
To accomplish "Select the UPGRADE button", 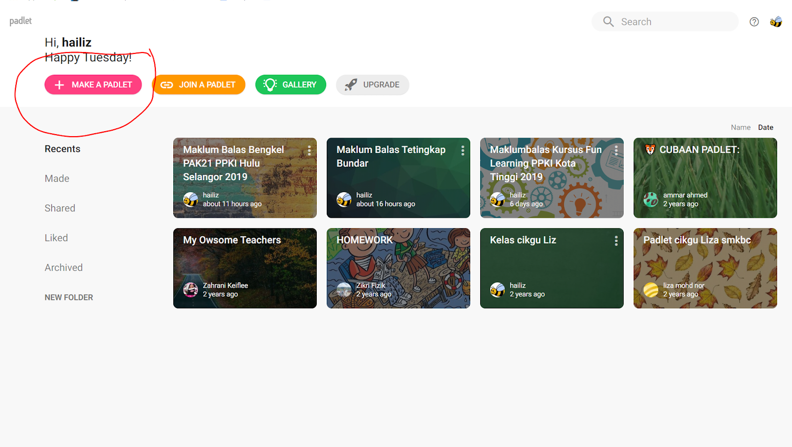I will [372, 85].
